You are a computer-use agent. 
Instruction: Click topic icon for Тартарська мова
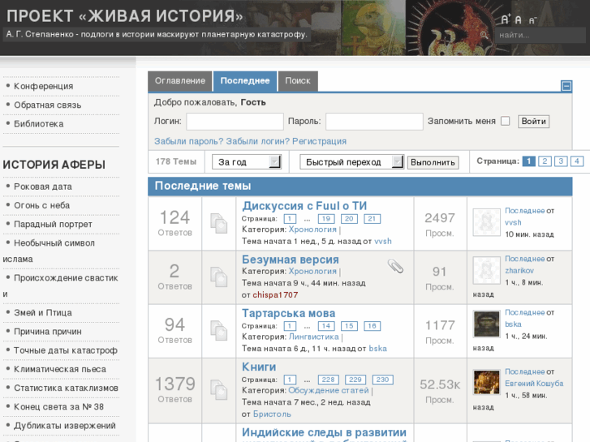pos(218,331)
